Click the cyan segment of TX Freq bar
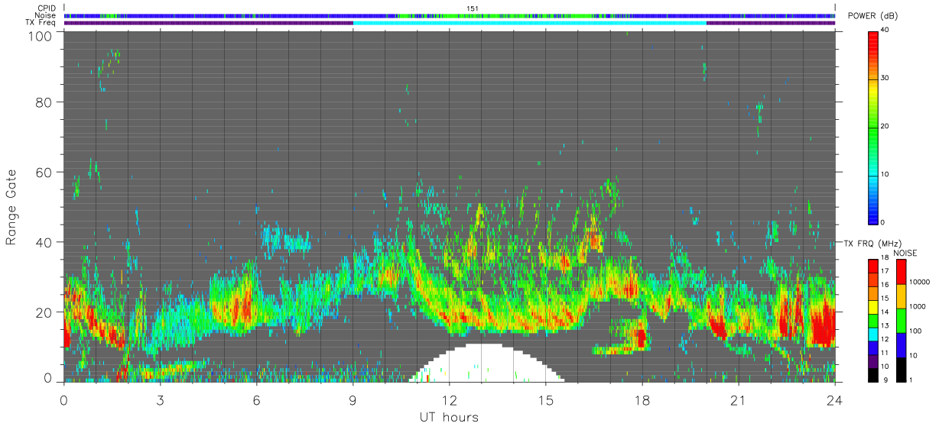 pos(530,23)
